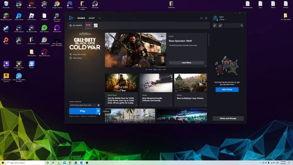Screen dimensions: 293x165
Task: Select the highlighted carousel indicator
Action: (155, 69)
